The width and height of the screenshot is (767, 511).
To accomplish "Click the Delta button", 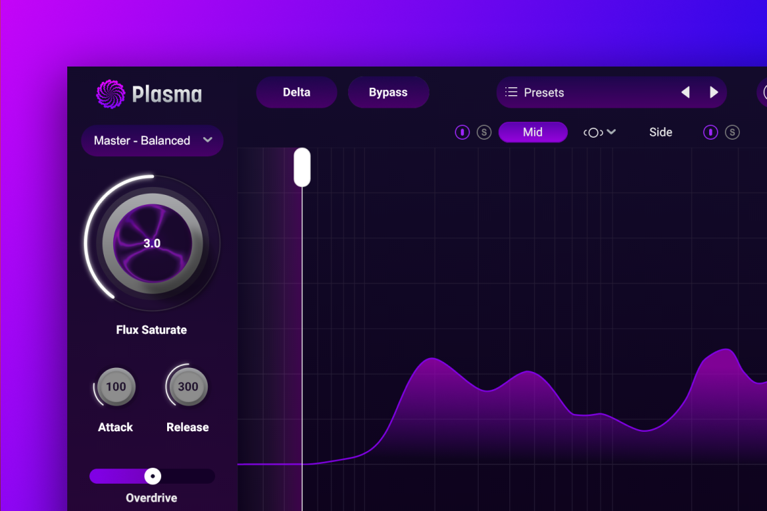I will [296, 92].
